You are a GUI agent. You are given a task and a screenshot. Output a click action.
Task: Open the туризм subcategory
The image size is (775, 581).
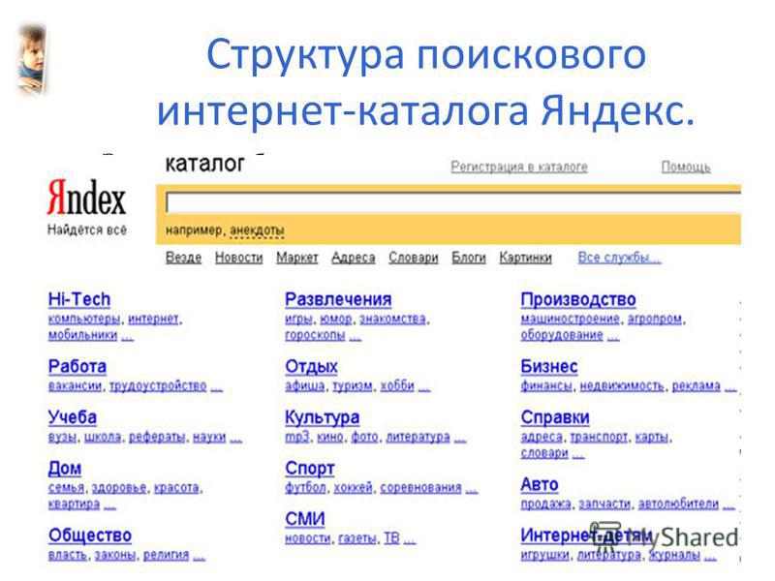point(353,385)
